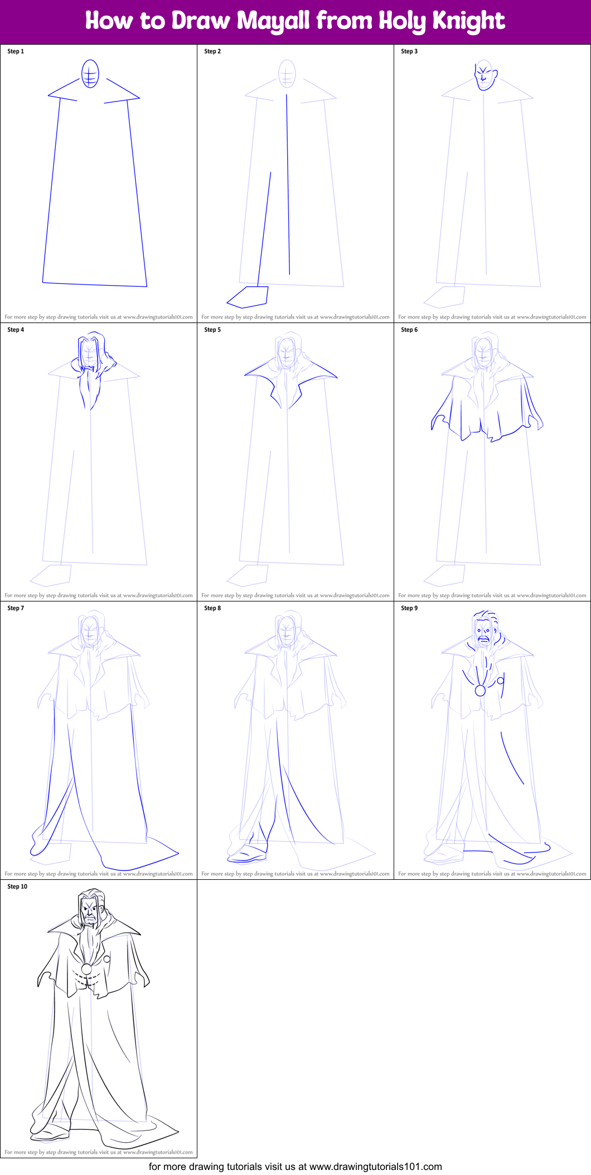The height and width of the screenshot is (1175, 591).
Task: Open the Step 6 drawing thumbnail
Action: click(492, 462)
